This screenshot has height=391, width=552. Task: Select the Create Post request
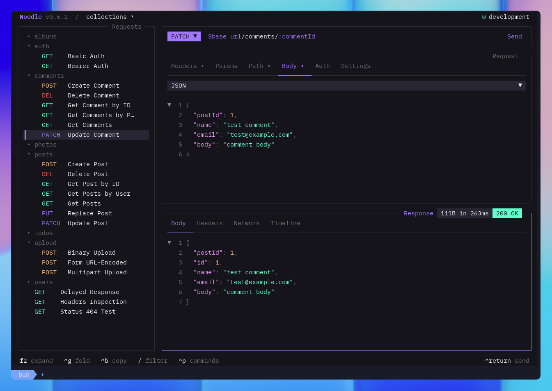point(87,164)
